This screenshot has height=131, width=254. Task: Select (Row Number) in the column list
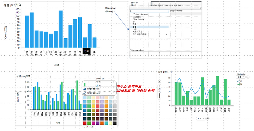139,19
